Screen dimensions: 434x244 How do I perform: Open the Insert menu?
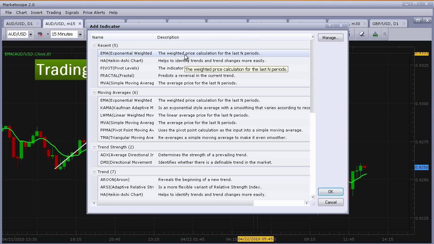(x=37, y=13)
